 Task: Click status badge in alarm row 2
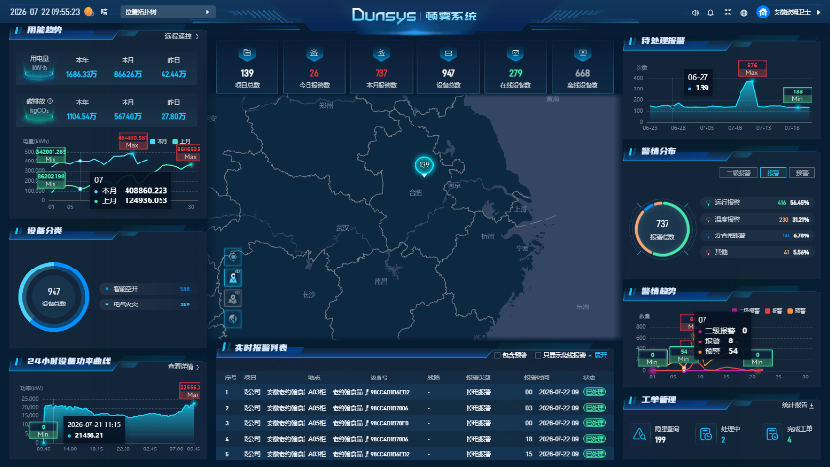tap(595, 408)
